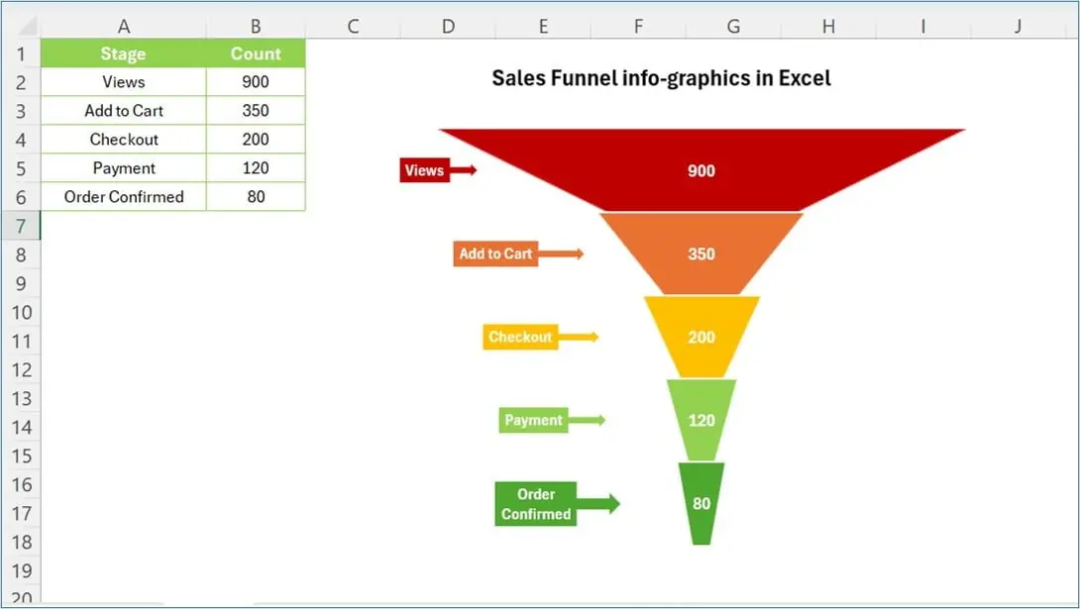Image resolution: width=1080 pixels, height=609 pixels.
Task: Click table cell containing 'Views' in column A
Action: pyautogui.click(x=123, y=82)
